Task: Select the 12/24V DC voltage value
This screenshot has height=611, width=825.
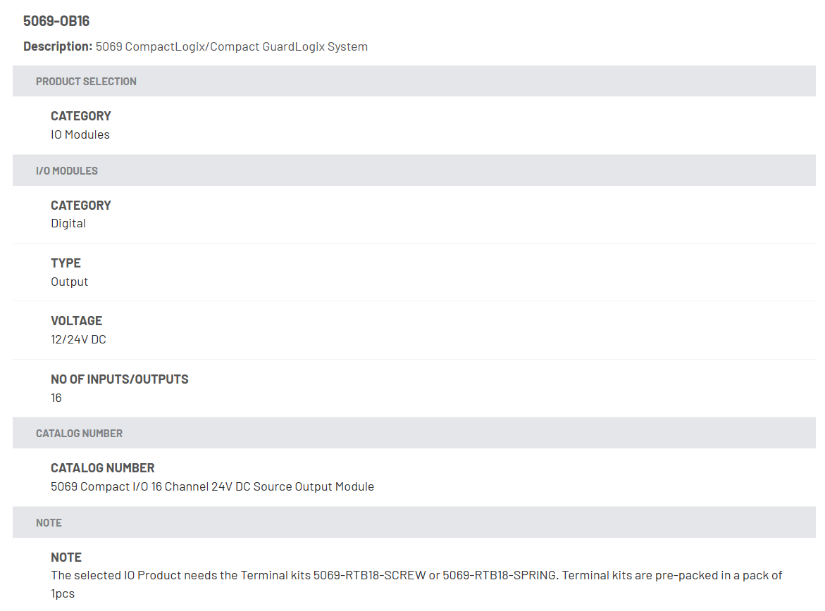Action: point(78,340)
